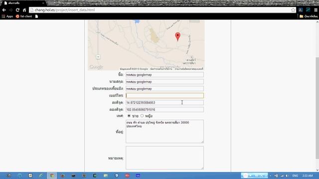Focus the first name field with googlemap text
This screenshot has height=179, width=319.
[164, 75]
